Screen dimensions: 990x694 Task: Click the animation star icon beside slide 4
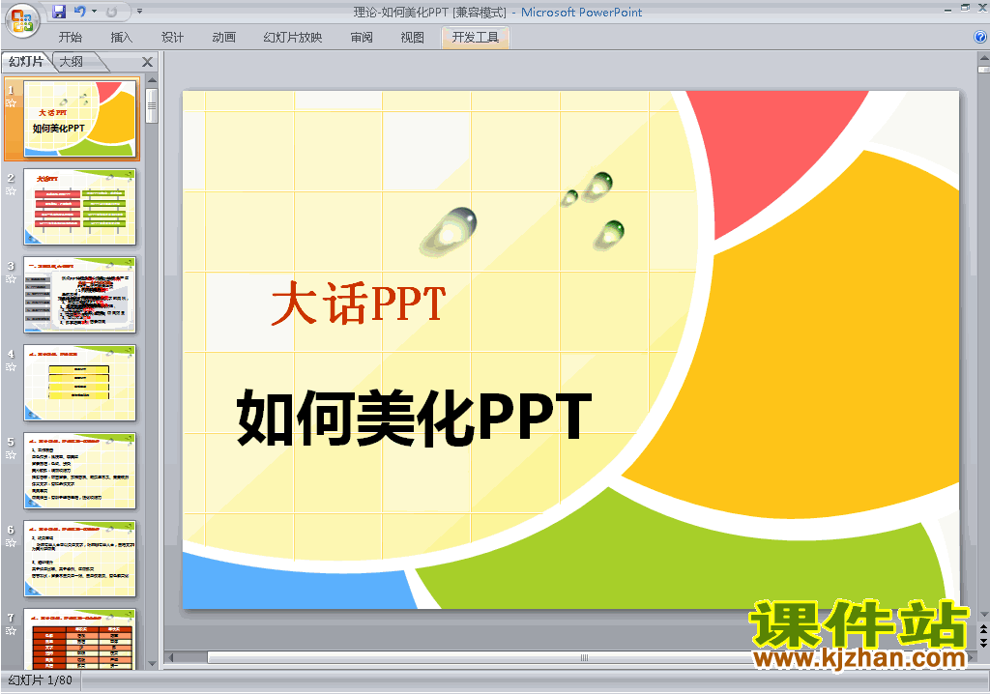(x=11, y=366)
